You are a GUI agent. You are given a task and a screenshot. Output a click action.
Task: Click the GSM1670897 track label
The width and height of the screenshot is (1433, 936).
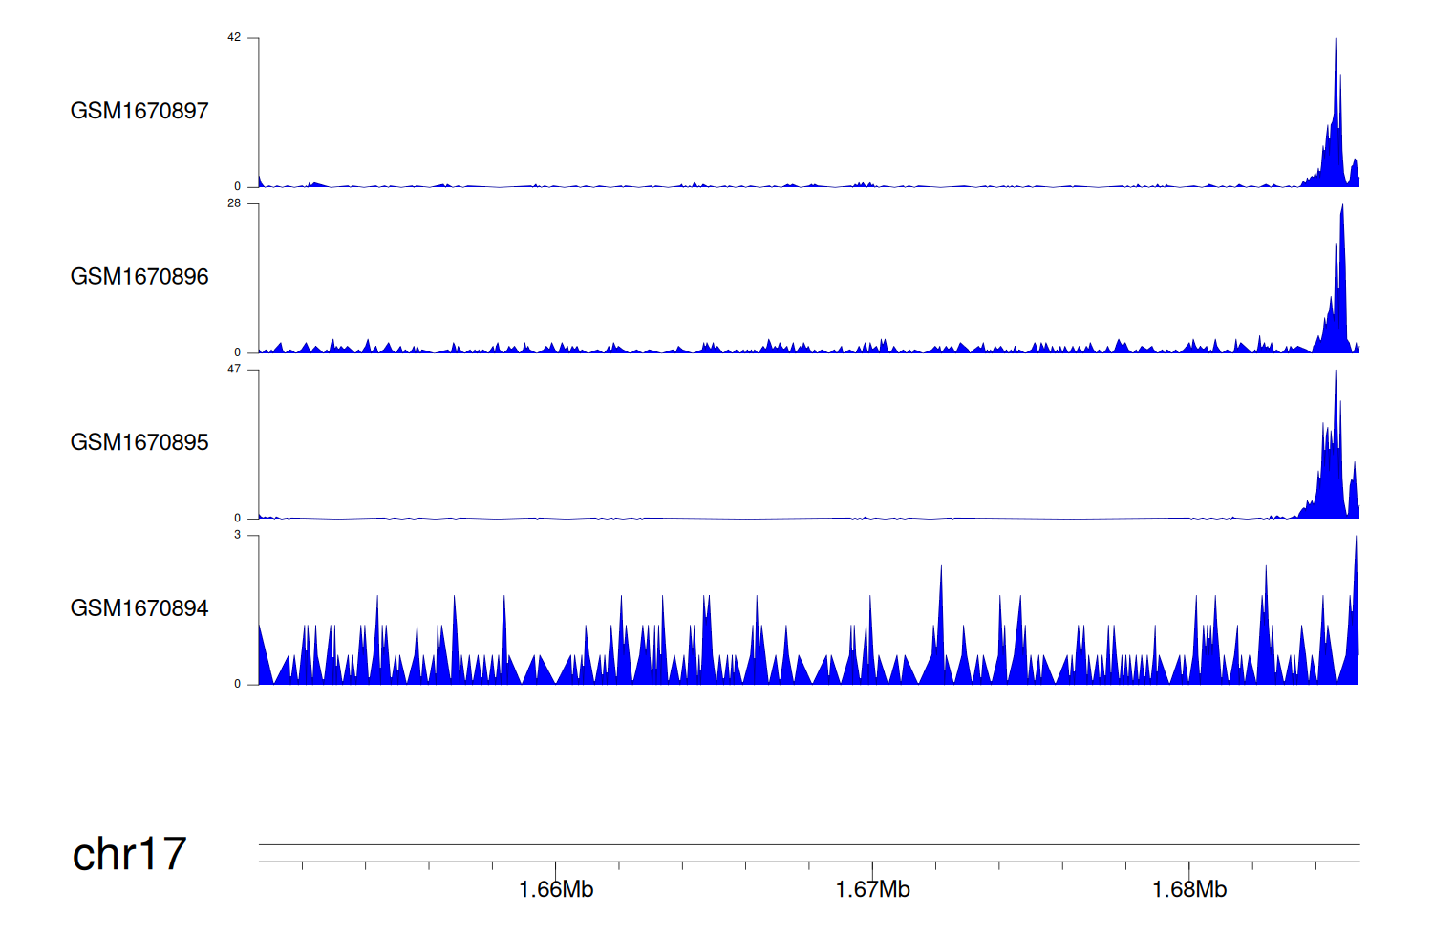point(139,111)
